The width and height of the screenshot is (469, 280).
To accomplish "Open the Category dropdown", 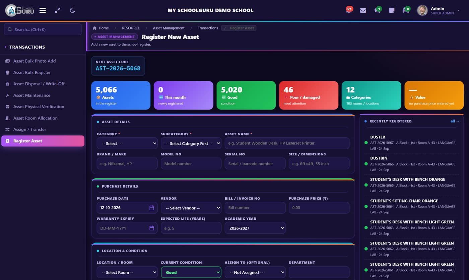I will (x=127, y=143).
